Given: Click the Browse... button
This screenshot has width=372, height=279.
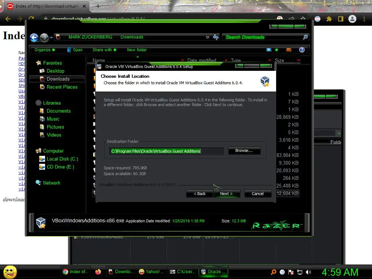Looking at the screenshot, I should coord(244,151).
